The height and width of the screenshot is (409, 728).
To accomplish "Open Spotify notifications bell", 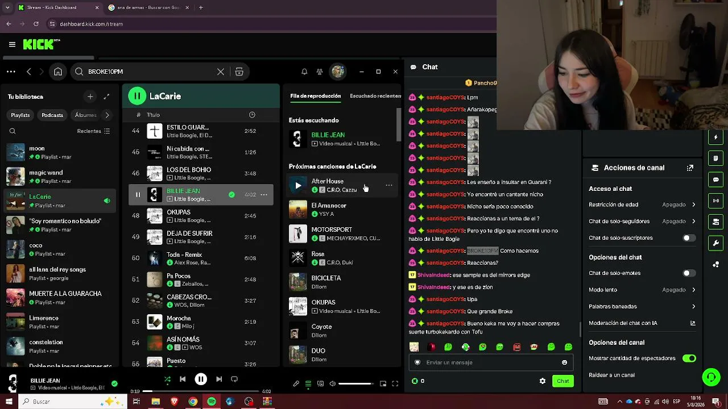I will (304, 72).
